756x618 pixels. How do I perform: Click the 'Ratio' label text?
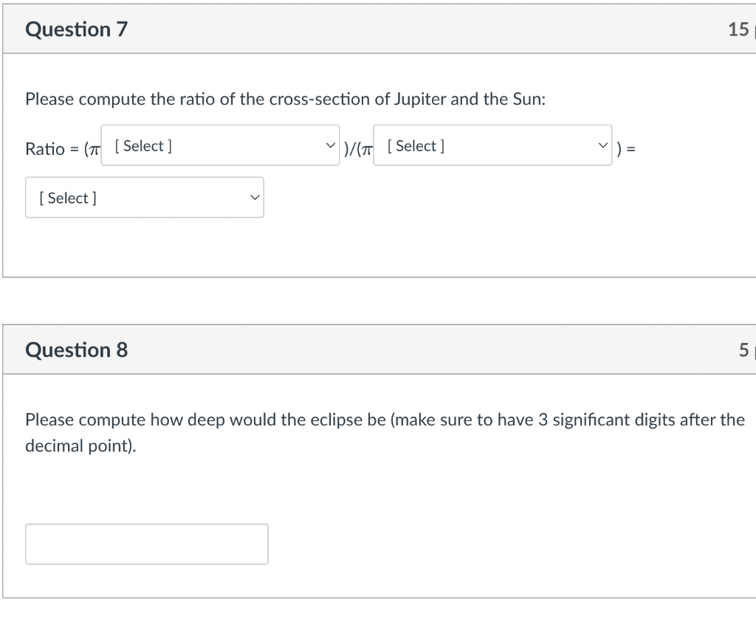pyautogui.click(x=45, y=149)
